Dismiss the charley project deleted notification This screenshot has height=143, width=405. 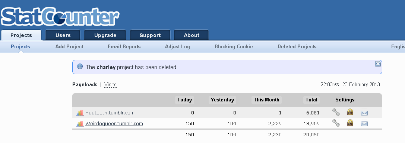[378, 64]
